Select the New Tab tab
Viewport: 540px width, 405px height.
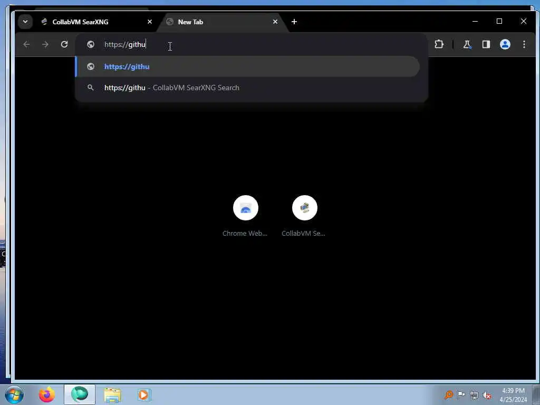(222, 22)
